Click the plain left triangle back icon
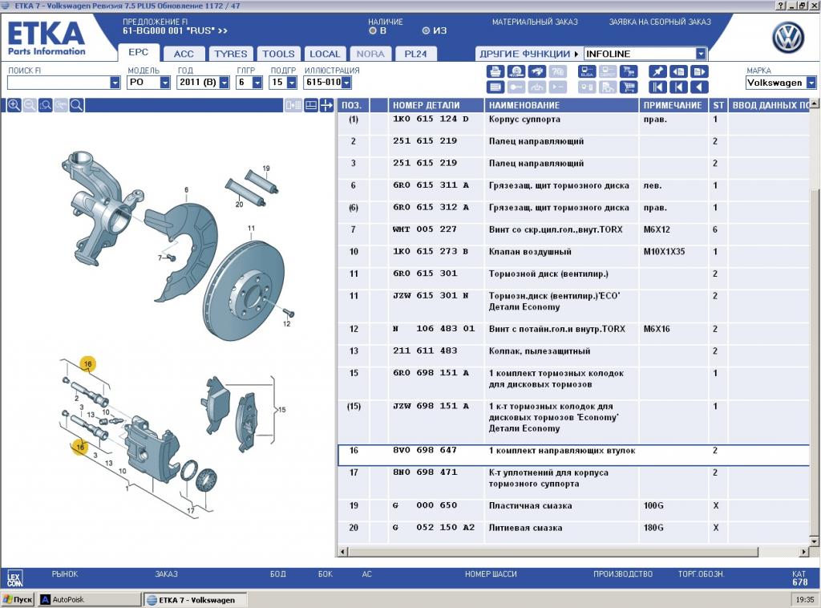The image size is (821, 608). click(x=699, y=87)
